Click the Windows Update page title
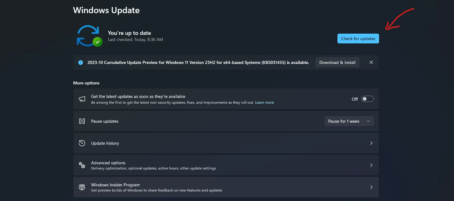This screenshot has height=201, width=454. coord(106,10)
